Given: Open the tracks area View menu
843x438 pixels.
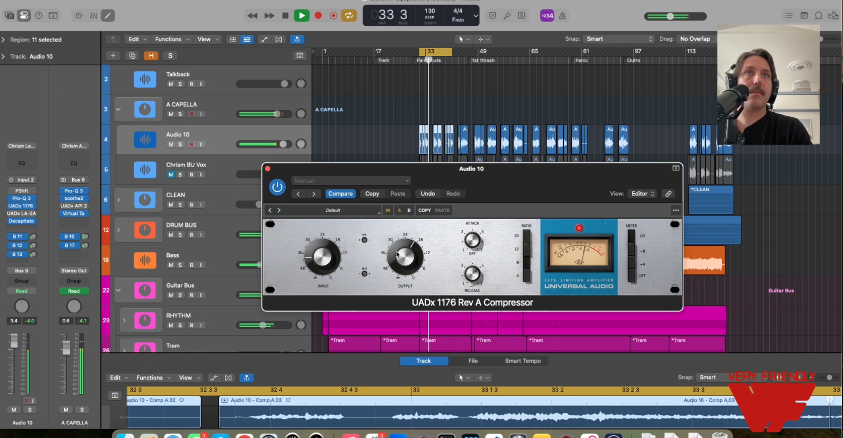Looking at the screenshot, I should click(208, 39).
